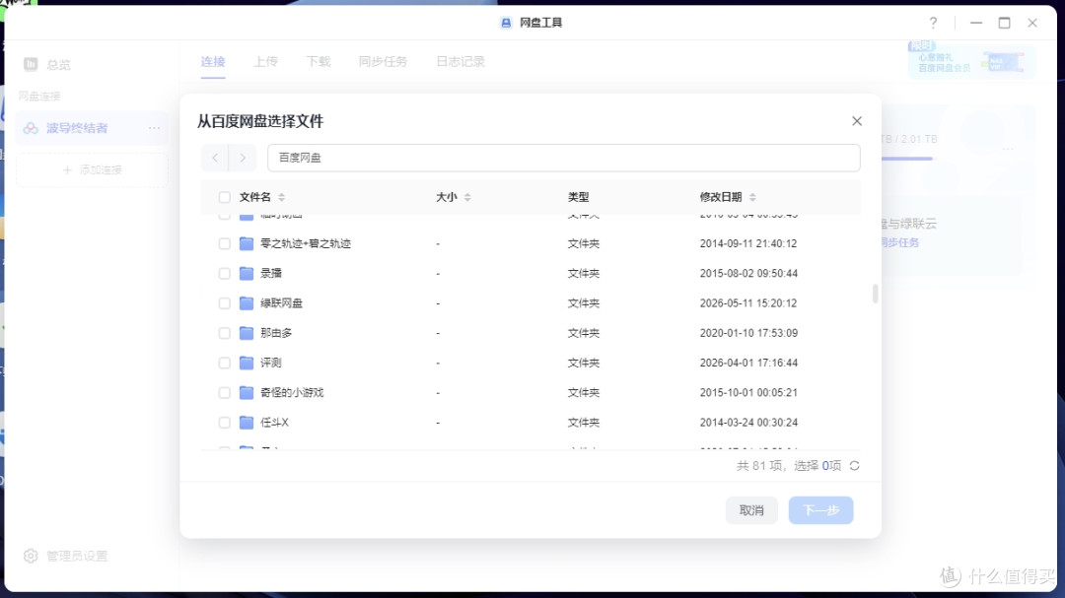Screen dimensions: 1065x598
Task: Click date 2014-09-11 21:40:12
Action: click(748, 243)
